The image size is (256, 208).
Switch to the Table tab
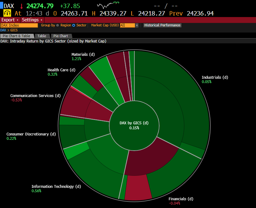click(42, 36)
